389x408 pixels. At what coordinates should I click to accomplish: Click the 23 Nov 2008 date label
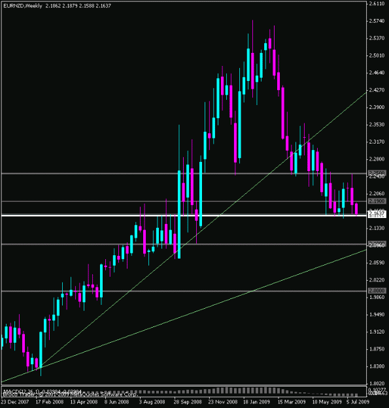click(223, 401)
